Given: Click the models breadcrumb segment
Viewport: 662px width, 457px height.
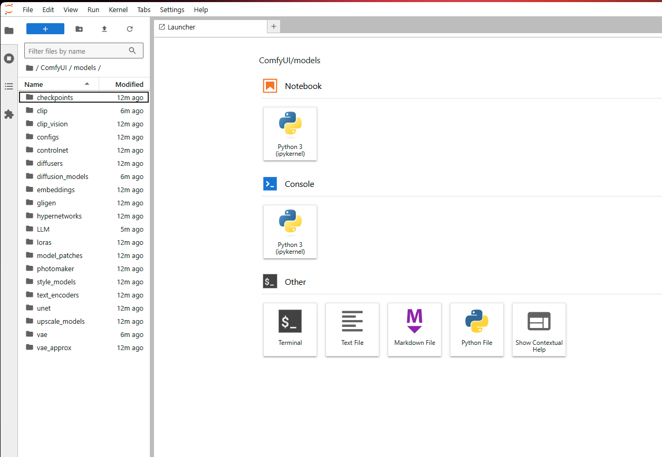Looking at the screenshot, I should pos(85,68).
